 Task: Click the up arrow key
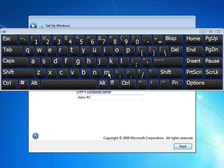pos(153,73)
